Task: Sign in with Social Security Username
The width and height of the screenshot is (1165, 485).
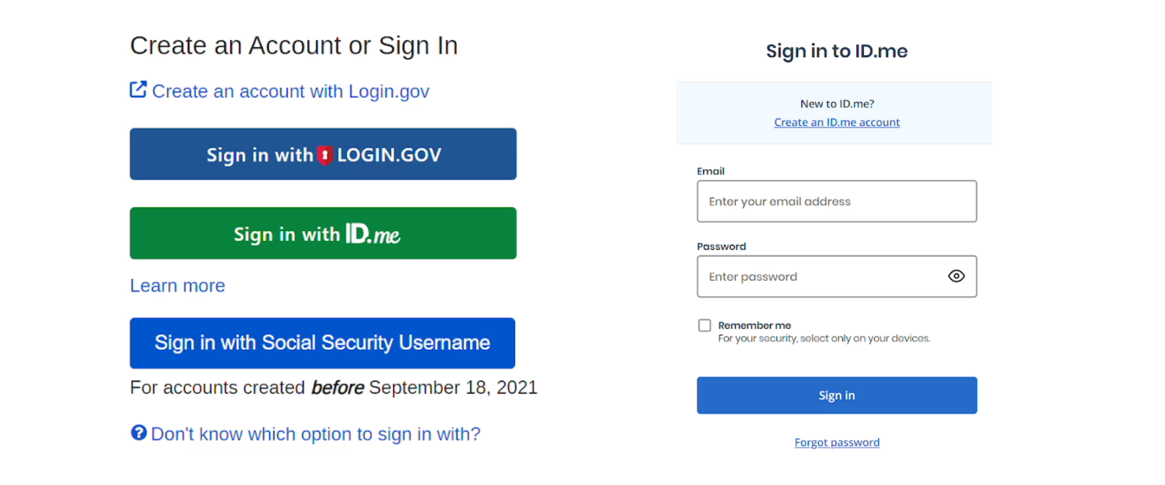Action: click(x=322, y=343)
